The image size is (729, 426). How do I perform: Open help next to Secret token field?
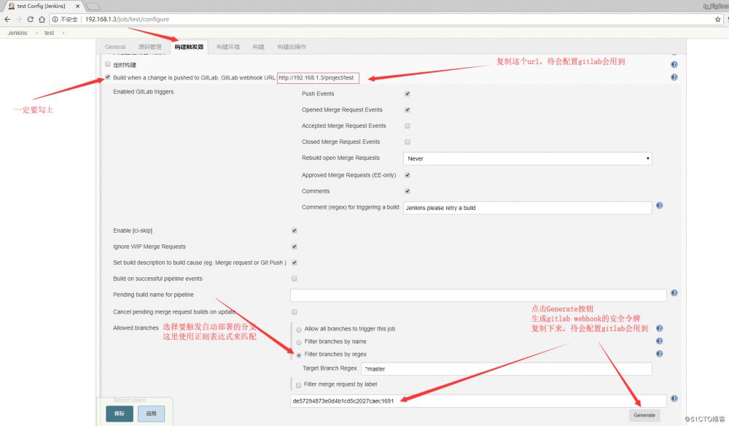674,399
